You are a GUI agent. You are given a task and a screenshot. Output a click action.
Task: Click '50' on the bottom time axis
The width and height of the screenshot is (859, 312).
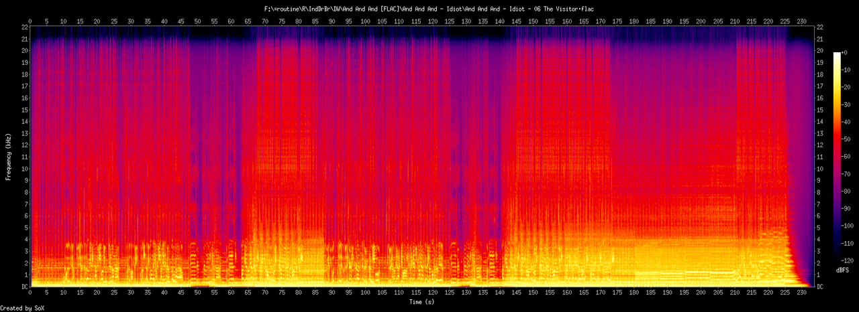197,293
